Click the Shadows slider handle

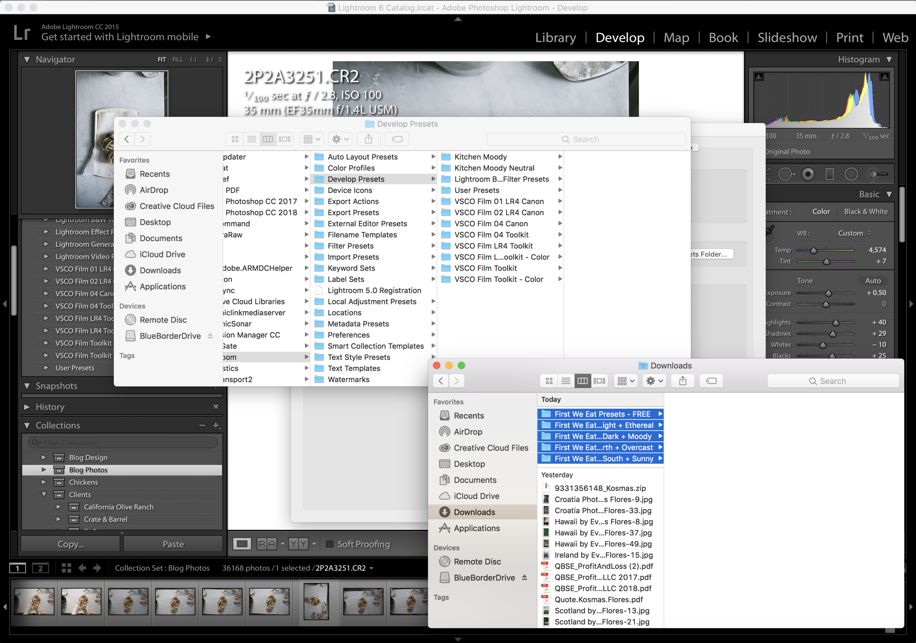pyautogui.click(x=832, y=334)
